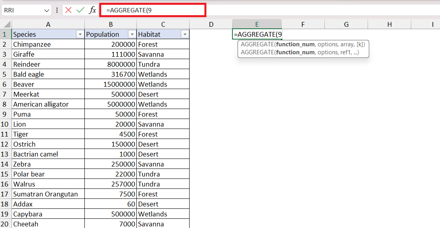This screenshot has height=228, width=440.
Task: Open the Insert Function fx dialog
Action: click(92, 10)
